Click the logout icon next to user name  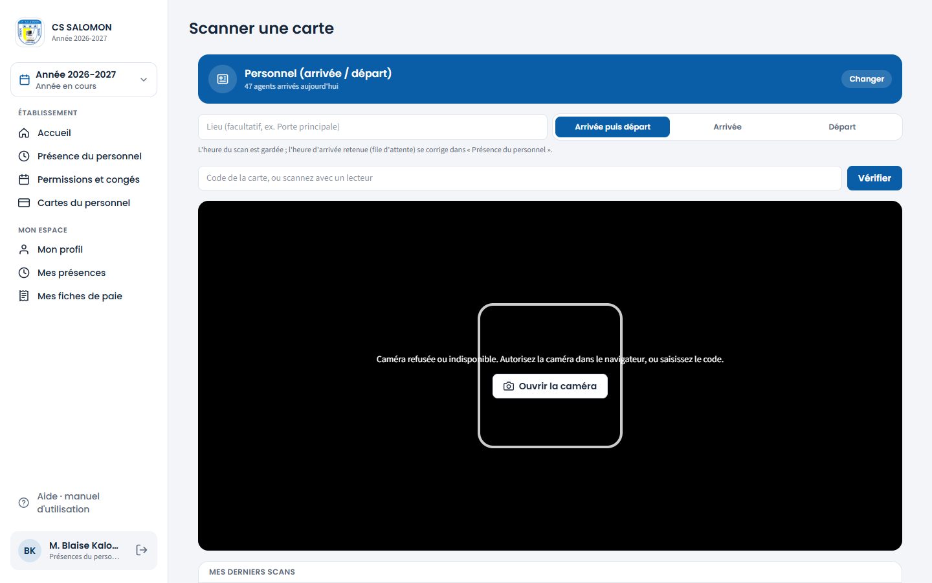pyautogui.click(x=142, y=550)
